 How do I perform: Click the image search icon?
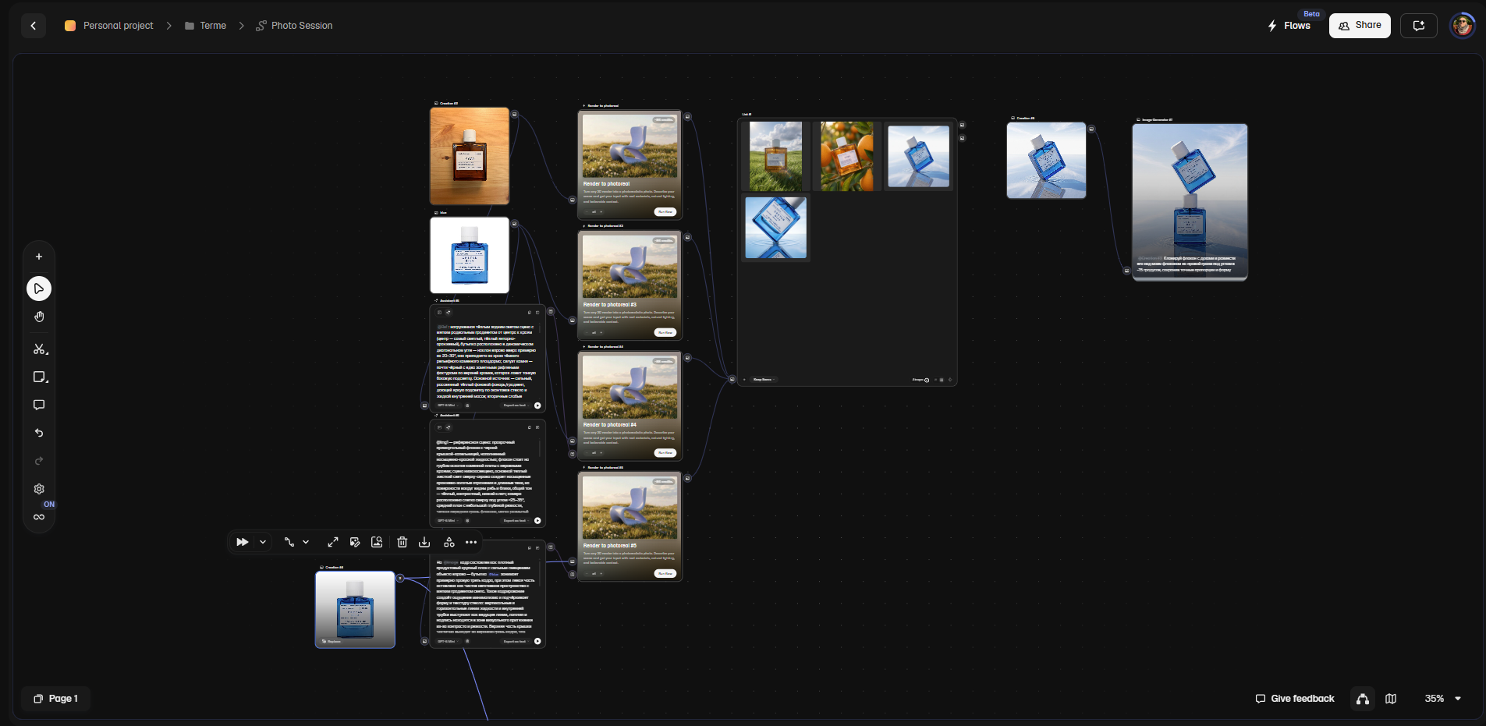tap(377, 542)
